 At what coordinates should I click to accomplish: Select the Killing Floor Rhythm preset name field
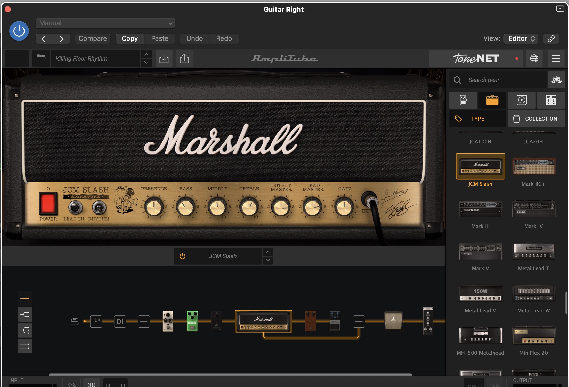pyautogui.click(x=95, y=59)
